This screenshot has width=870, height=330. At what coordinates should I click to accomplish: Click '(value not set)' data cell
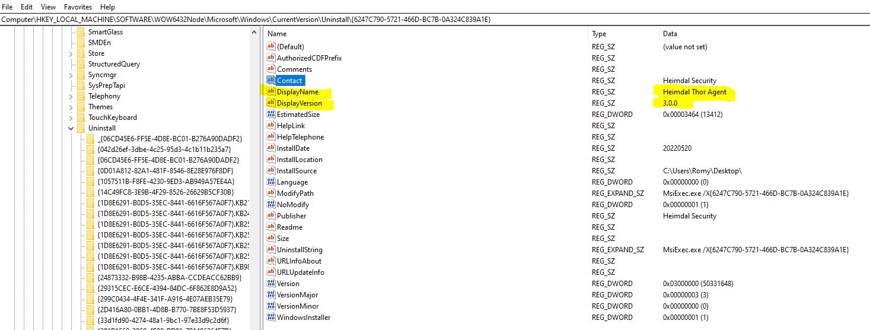click(685, 47)
